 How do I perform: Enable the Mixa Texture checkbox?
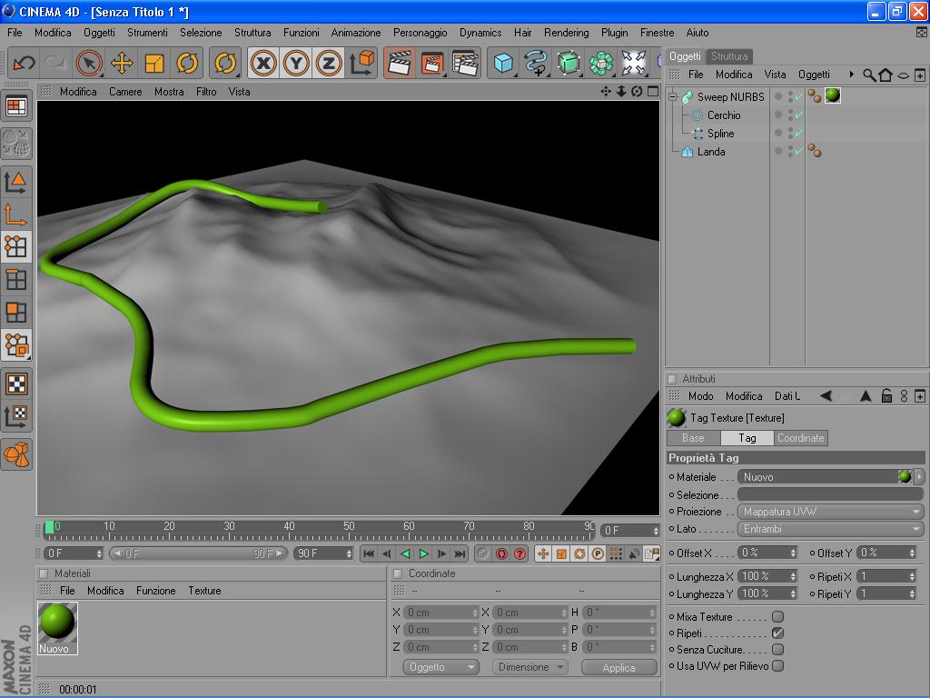pyautogui.click(x=777, y=617)
